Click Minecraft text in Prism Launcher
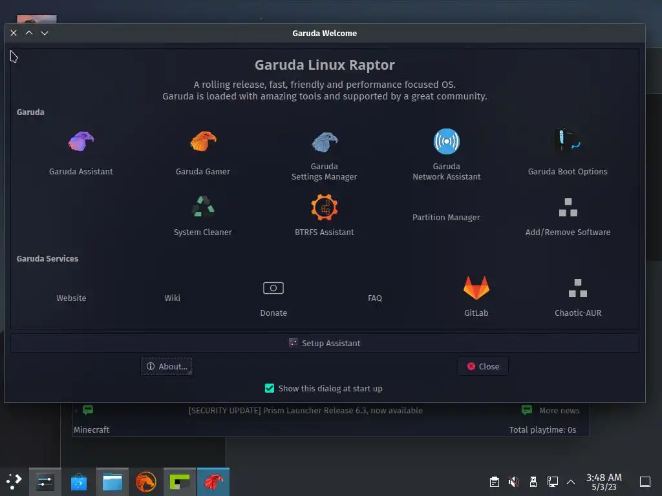Screen dimensions: 662x496 pyautogui.click(x=92, y=429)
